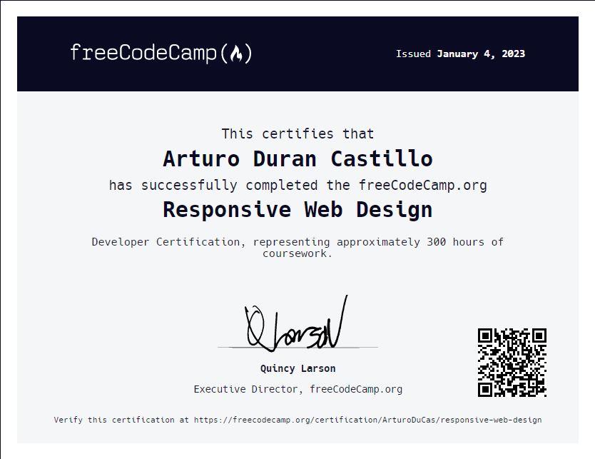Click the "Responsive Web Design" title

point(298,210)
